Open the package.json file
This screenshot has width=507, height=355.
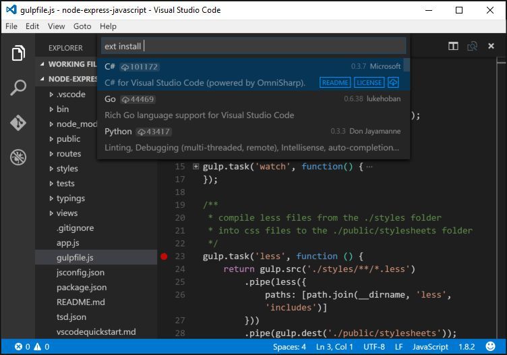tap(82, 288)
